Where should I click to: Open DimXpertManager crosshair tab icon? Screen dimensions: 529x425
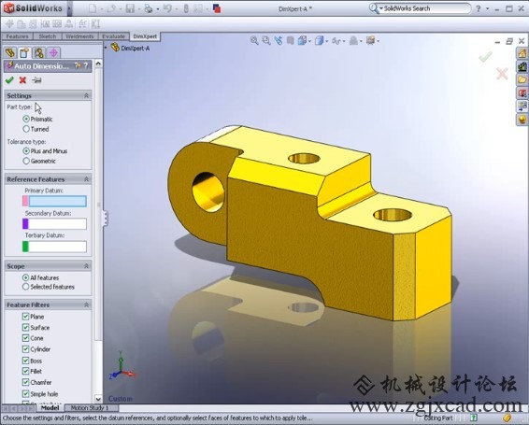coord(53,52)
